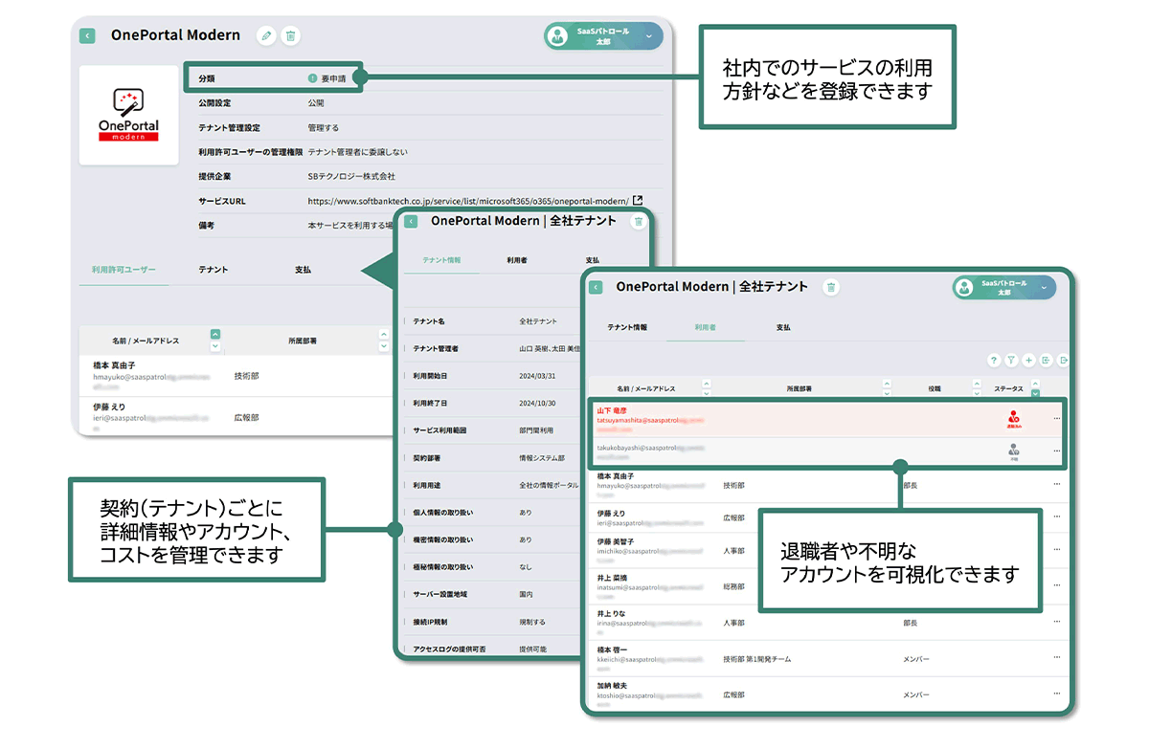Click the 提供企業 value SBテクノロジー株式会社
Viewport: 1149px width, 748px height.
coord(351,176)
